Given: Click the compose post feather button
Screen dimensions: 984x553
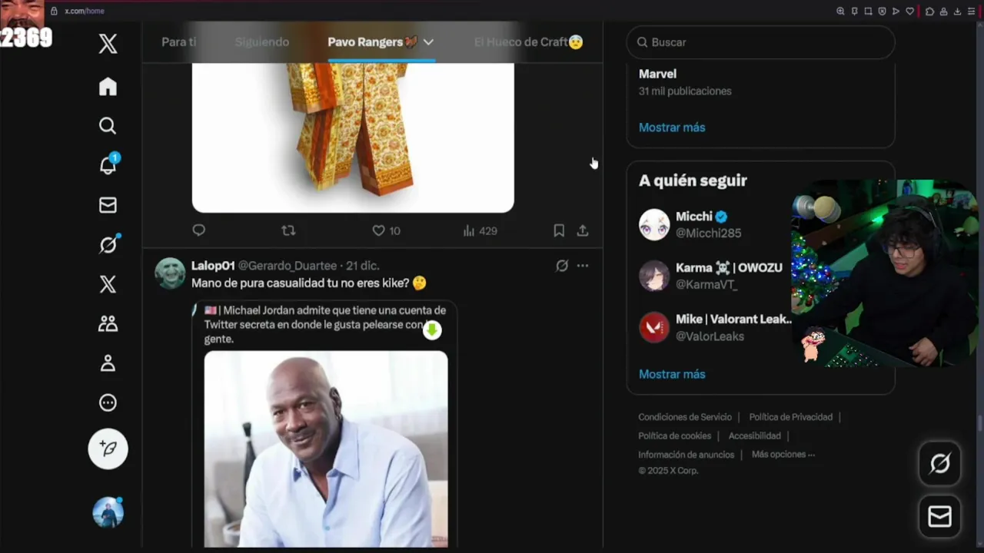Looking at the screenshot, I should pos(108,449).
